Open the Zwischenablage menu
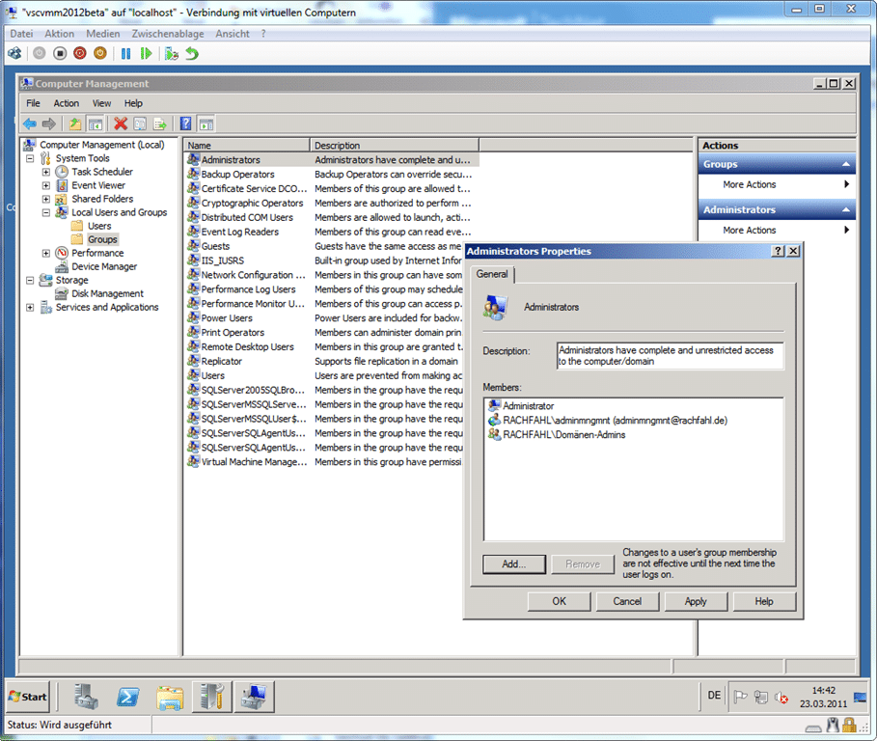877x741 pixels. click(168, 34)
